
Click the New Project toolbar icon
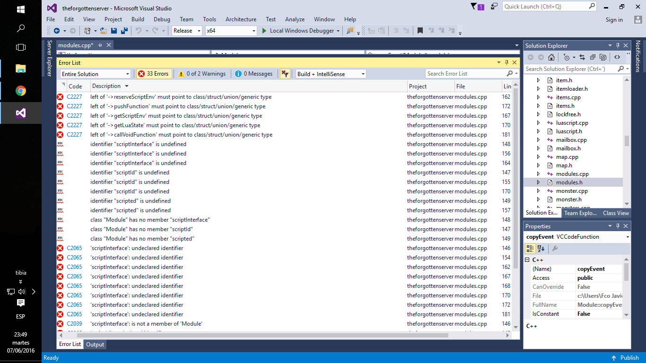(87, 31)
